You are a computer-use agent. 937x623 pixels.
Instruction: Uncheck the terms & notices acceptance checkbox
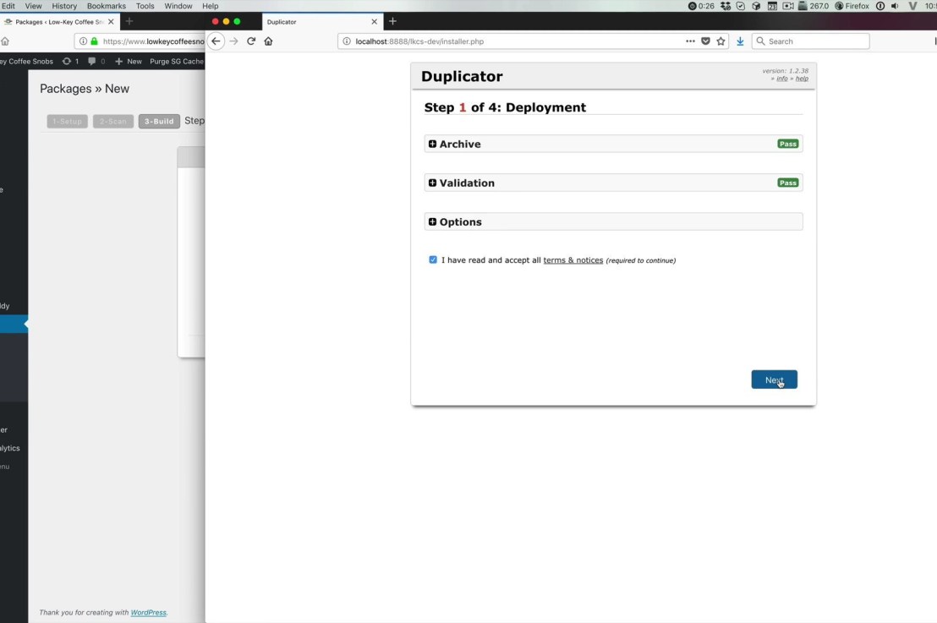coord(433,260)
